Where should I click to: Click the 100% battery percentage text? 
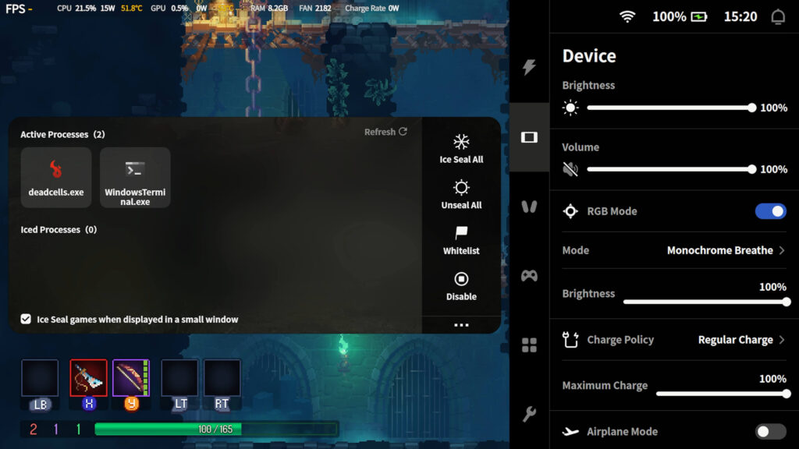[x=669, y=17]
